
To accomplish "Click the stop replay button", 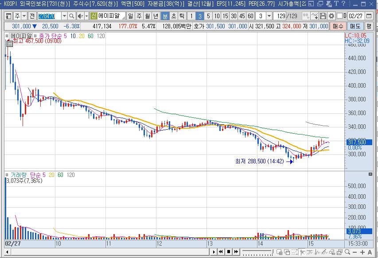I will (x=229, y=252).
